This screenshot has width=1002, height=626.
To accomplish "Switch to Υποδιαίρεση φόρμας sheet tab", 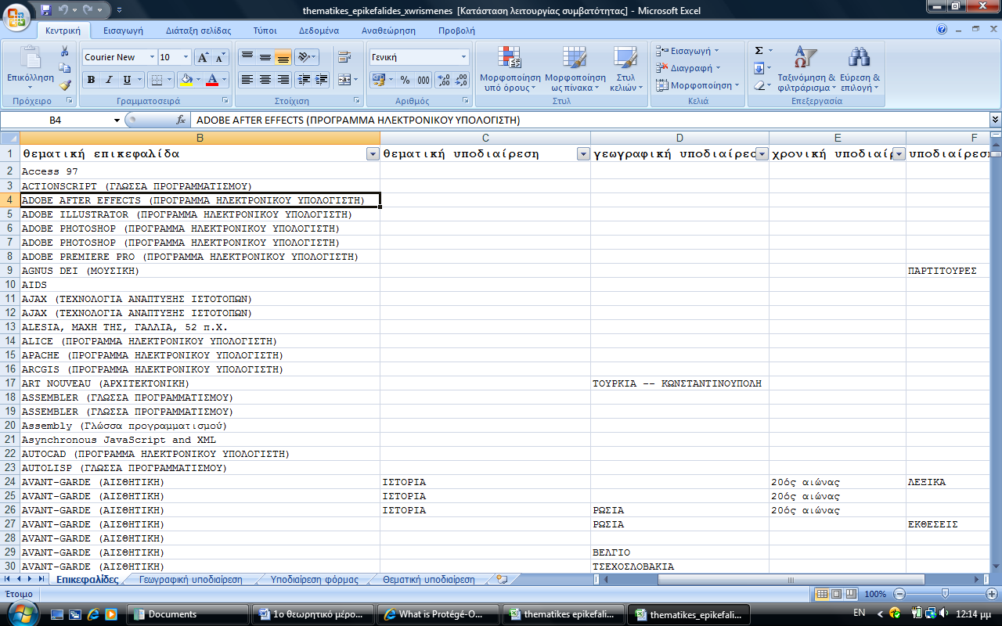I will click(x=314, y=580).
